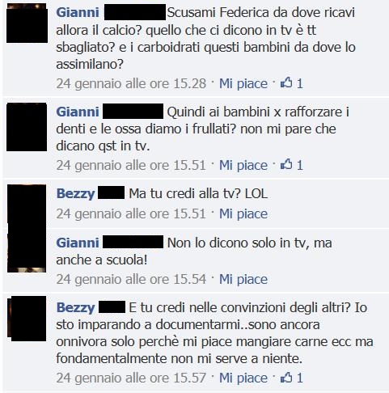Open timestamp 24 gennaio alle ore 15.57
Viewport: 389px width, 393px height.
coord(131,378)
